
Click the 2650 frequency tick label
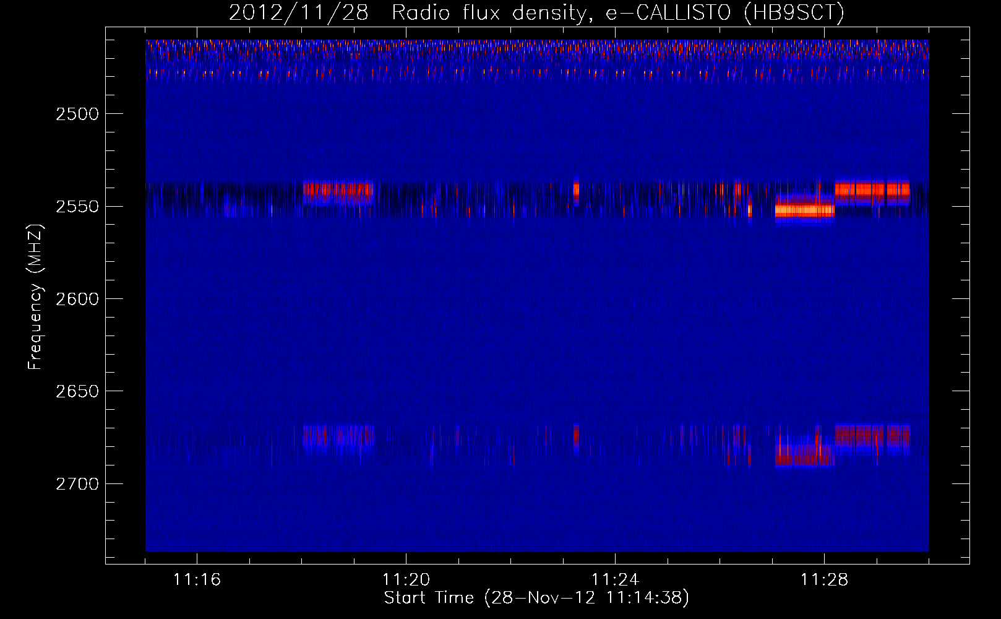pos(77,391)
